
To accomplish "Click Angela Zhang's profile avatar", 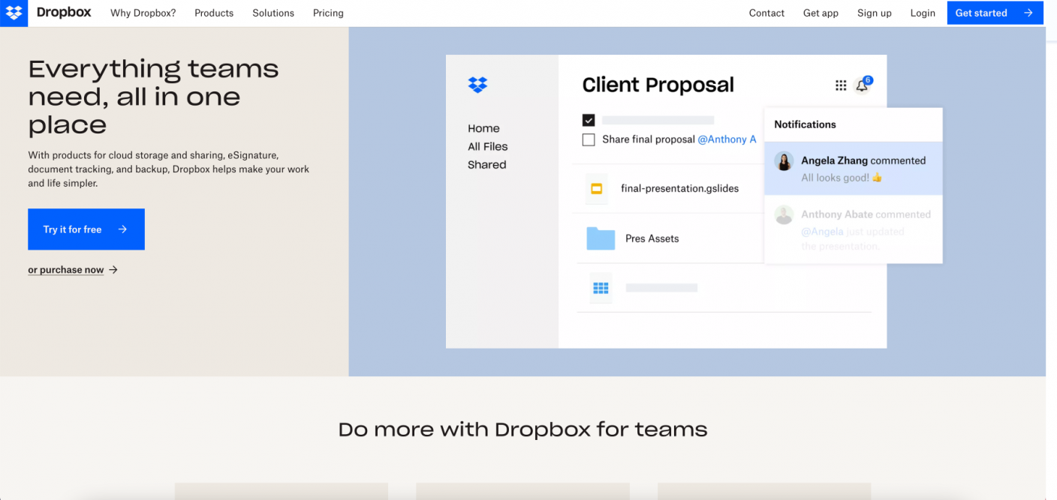I will coord(784,160).
